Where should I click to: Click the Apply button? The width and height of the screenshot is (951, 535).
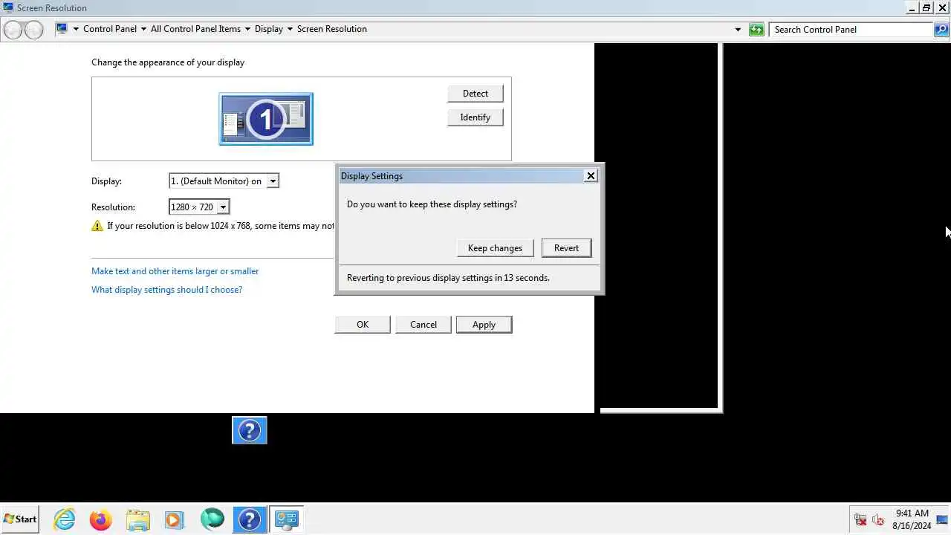click(x=484, y=325)
